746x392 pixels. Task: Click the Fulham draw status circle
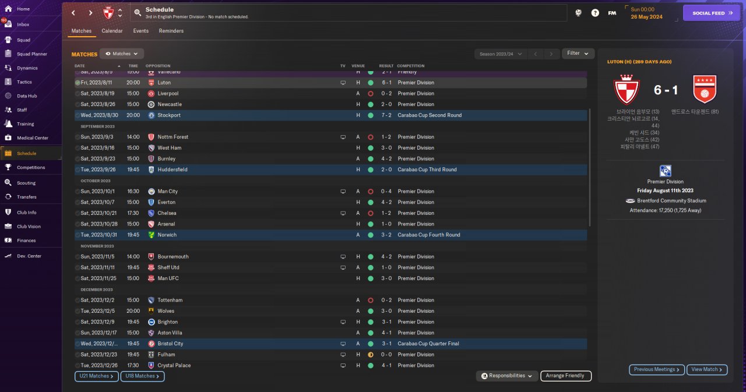[x=371, y=355]
